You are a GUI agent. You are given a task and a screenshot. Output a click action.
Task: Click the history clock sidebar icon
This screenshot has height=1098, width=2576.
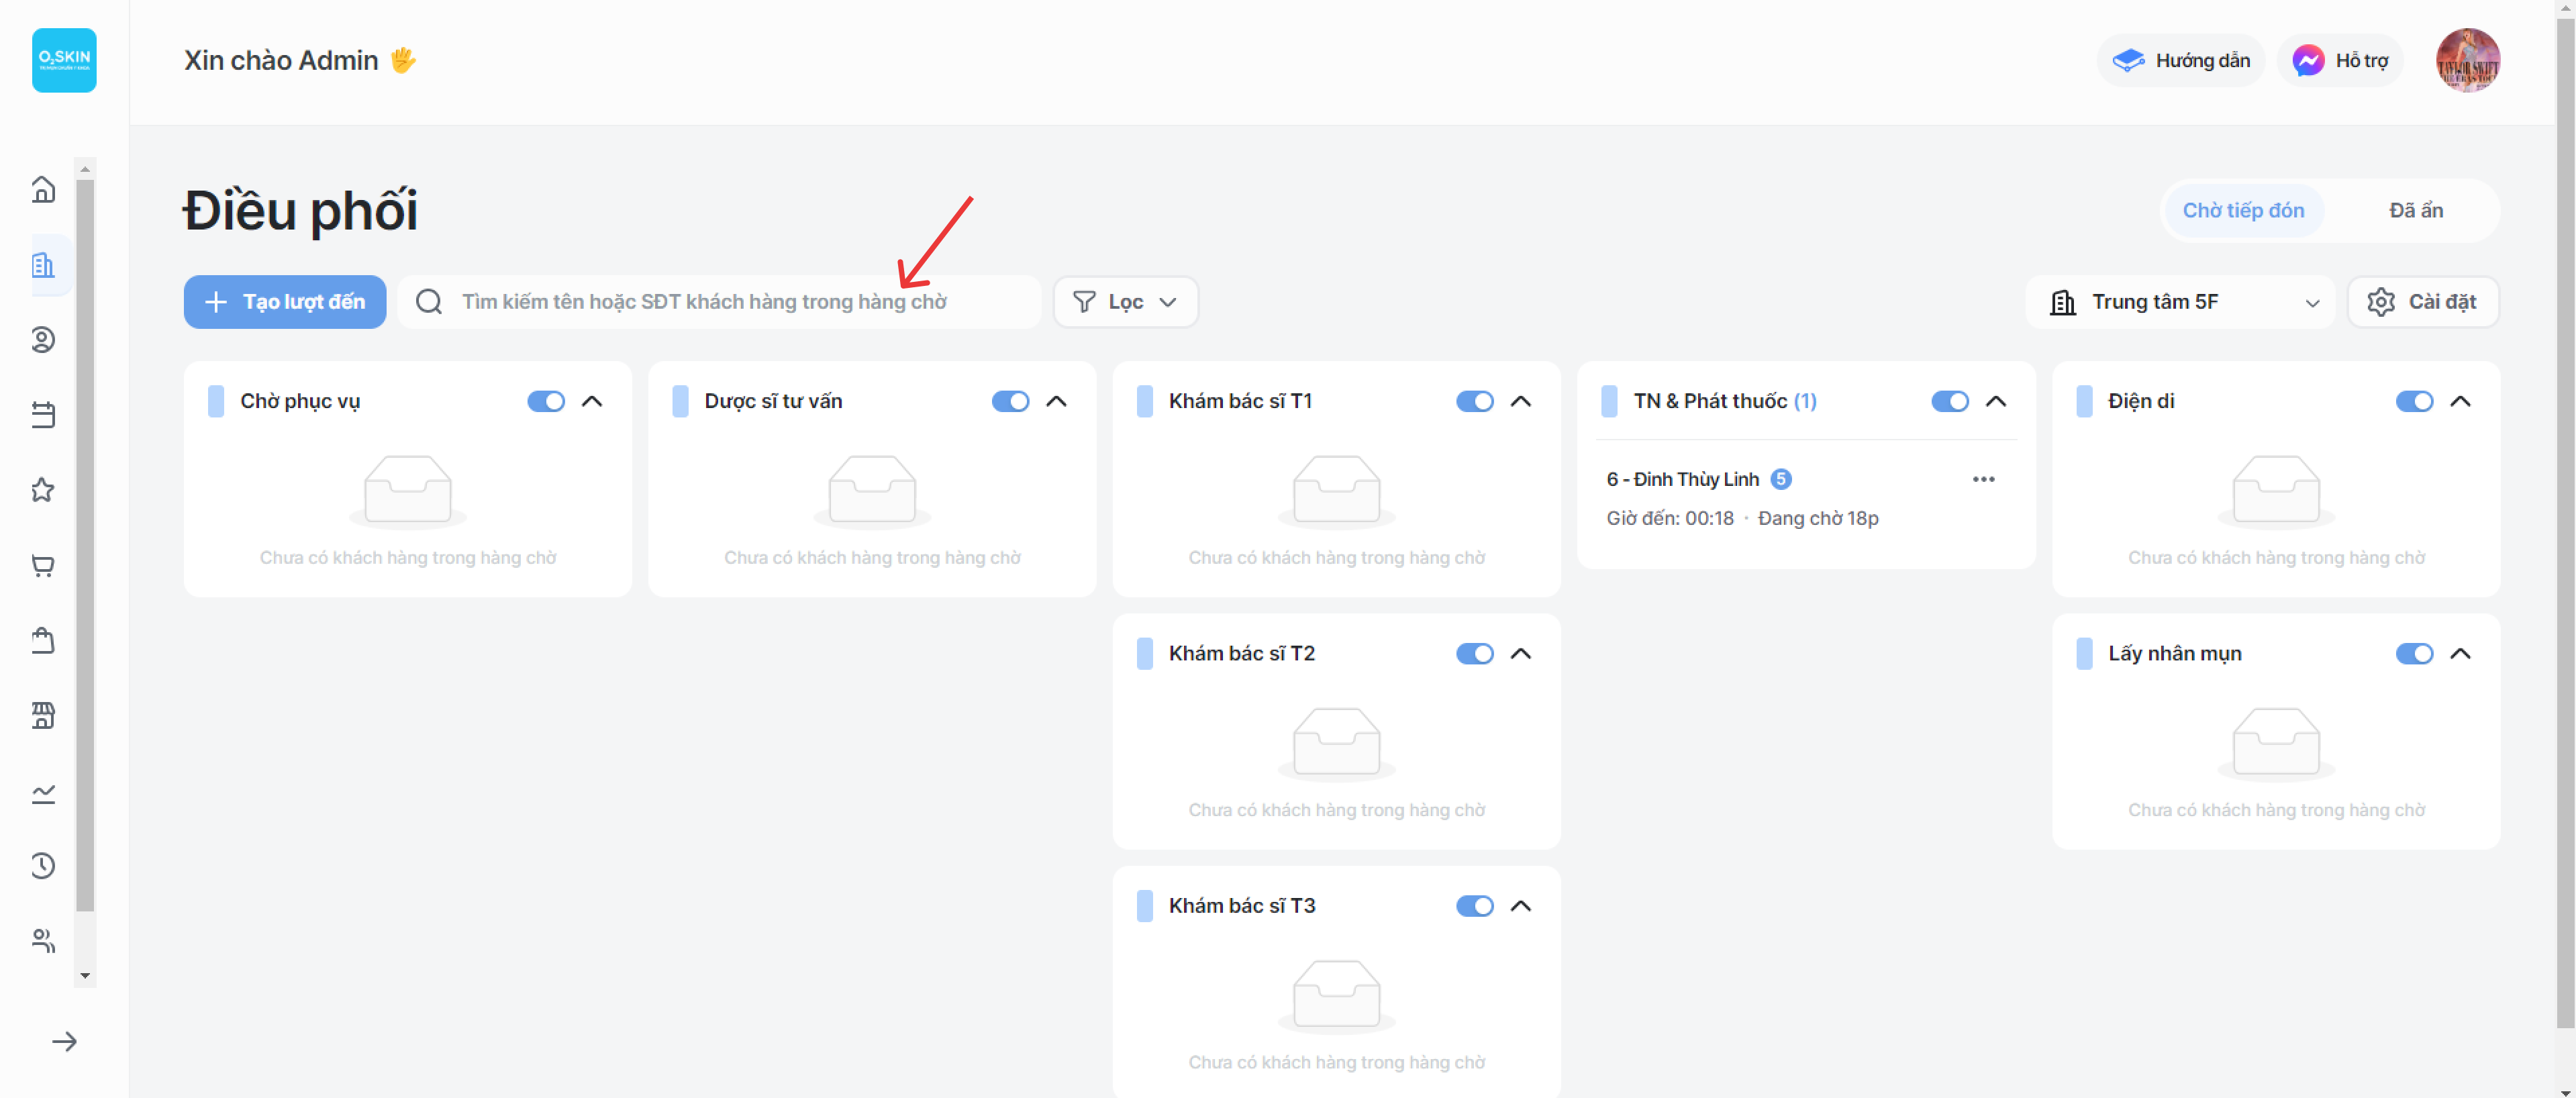click(x=43, y=866)
